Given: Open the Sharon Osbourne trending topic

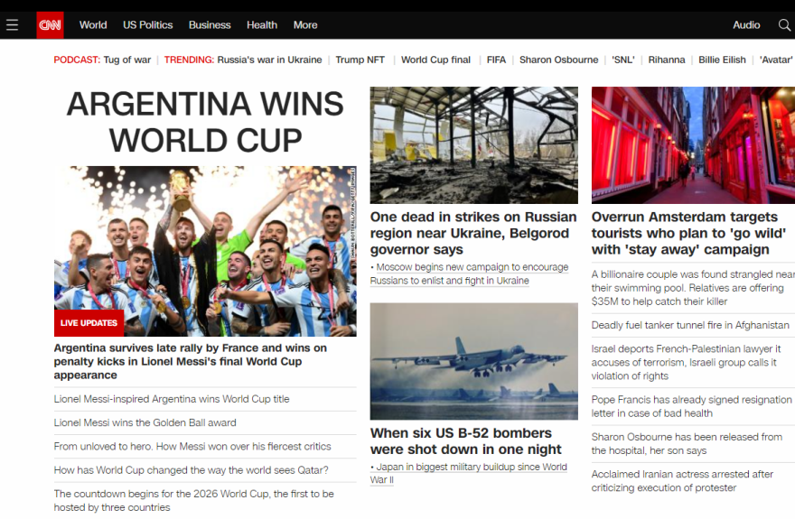Looking at the screenshot, I should 558,60.
